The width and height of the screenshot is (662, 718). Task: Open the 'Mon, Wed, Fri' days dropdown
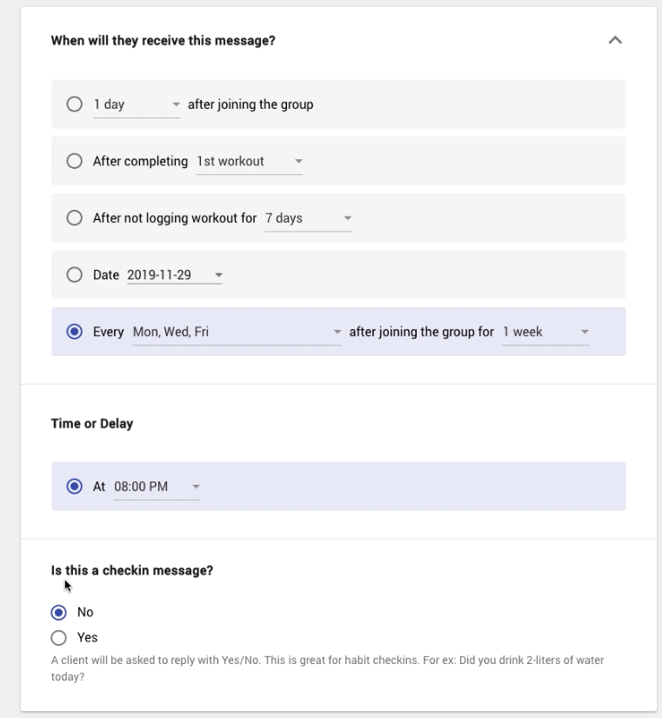tap(236, 332)
